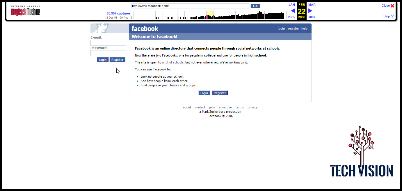Click Register button below the bullet list
The height and width of the screenshot is (191, 402).
(220, 93)
